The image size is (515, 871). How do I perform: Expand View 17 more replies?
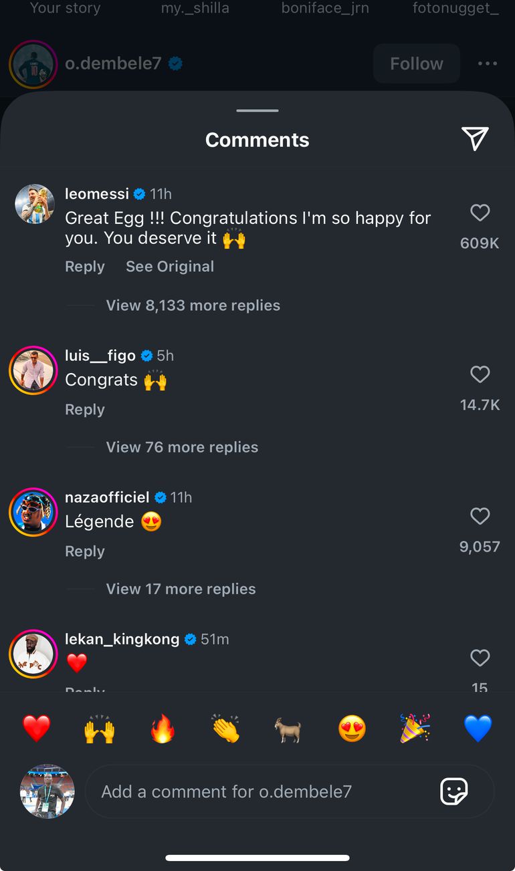point(181,589)
